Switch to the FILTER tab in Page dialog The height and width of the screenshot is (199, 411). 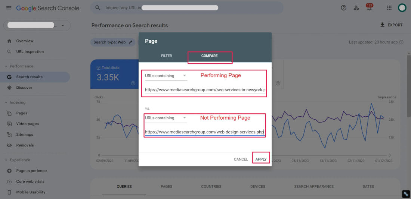(x=166, y=56)
